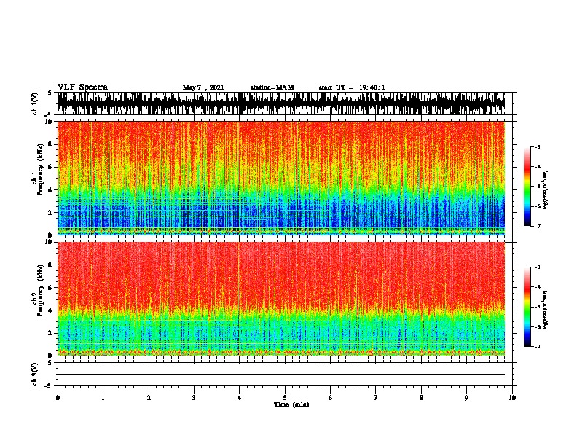Screen dimensions: 577x446
Task: Click the "-3" label on ch.2 color scale
Action: point(537,267)
